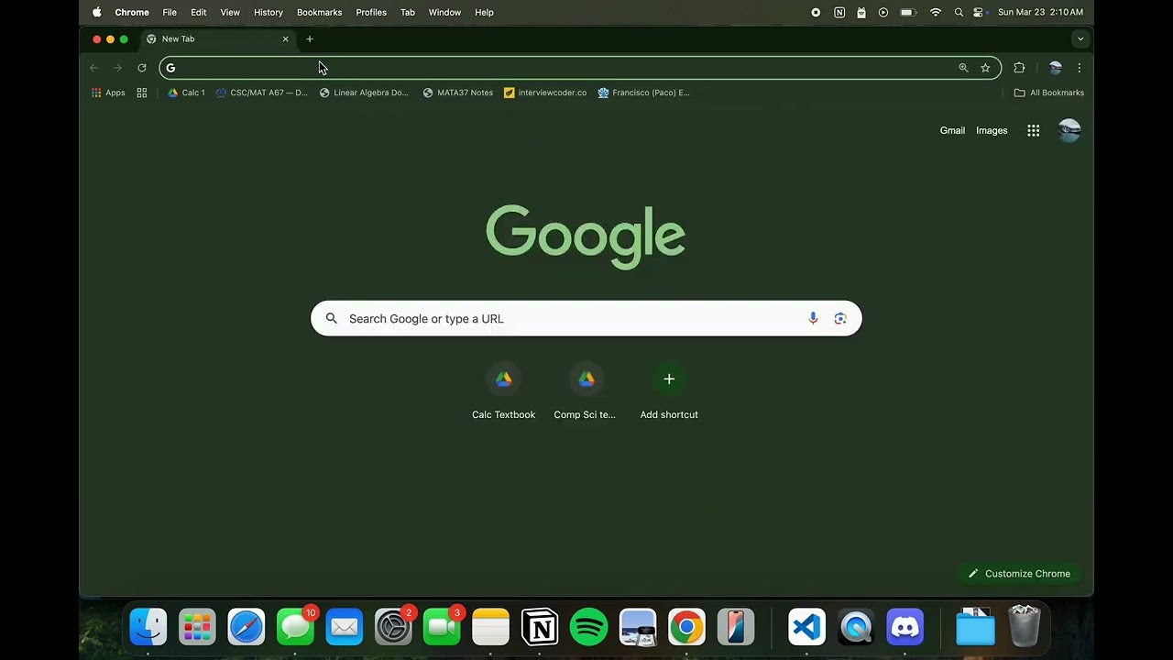The height and width of the screenshot is (660, 1173).
Task: Open Finder from the dock
Action: (148, 628)
